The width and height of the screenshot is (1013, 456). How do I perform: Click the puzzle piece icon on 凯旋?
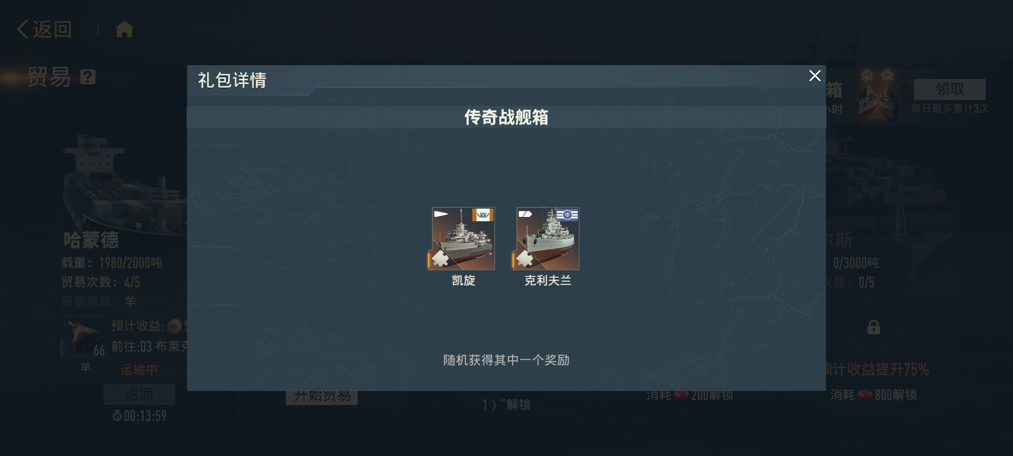coord(440,259)
